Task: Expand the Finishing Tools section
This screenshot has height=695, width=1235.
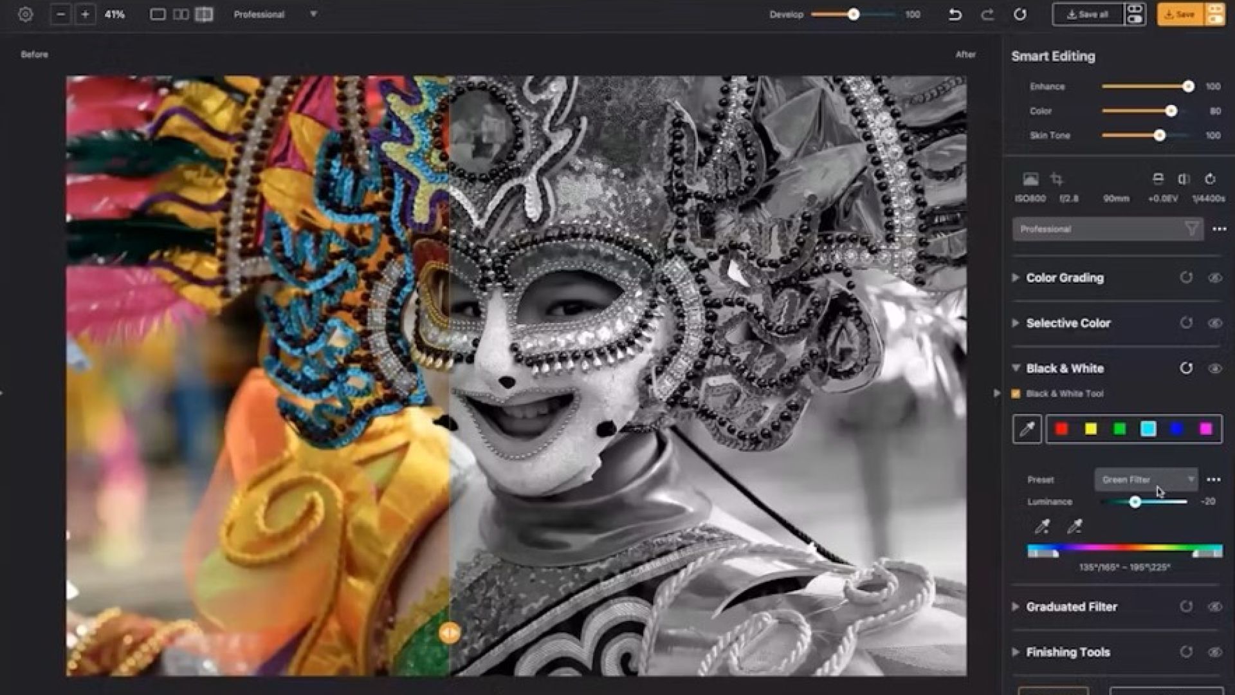Action: [1016, 652]
